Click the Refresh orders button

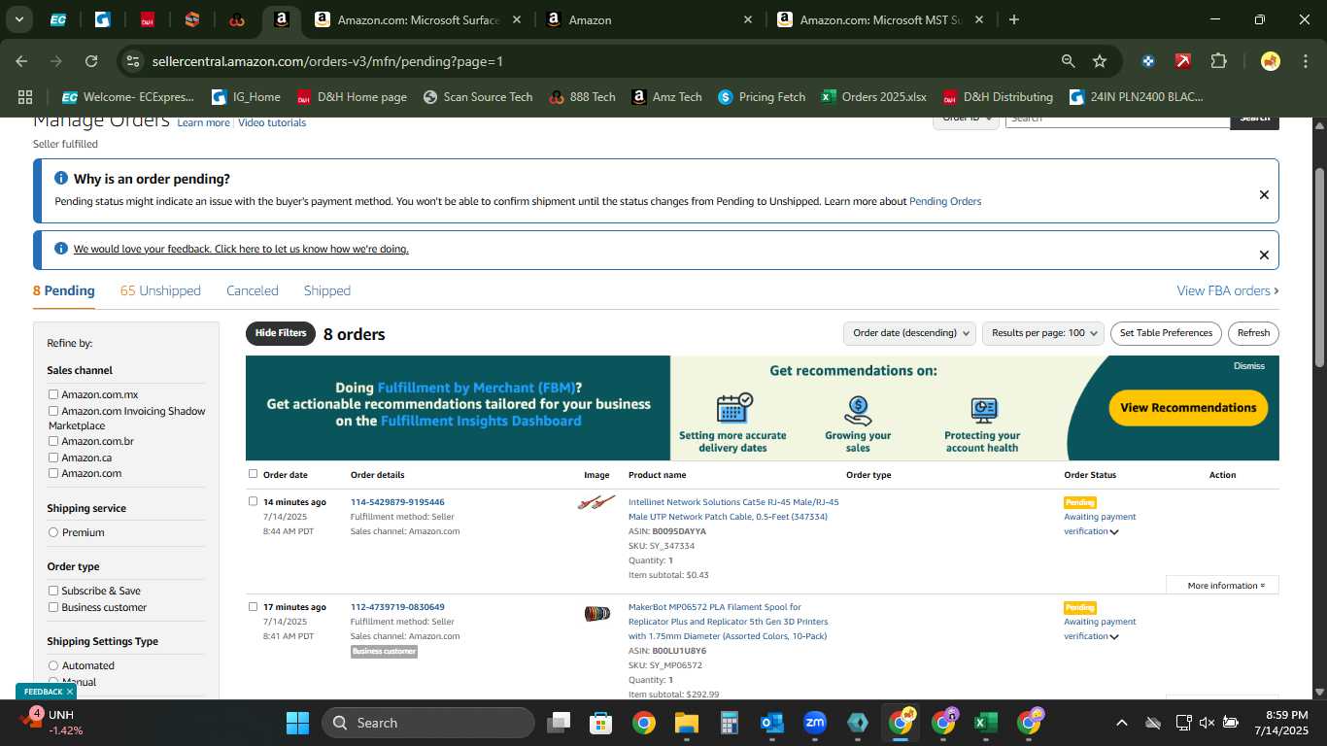pyautogui.click(x=1253, y=333)
